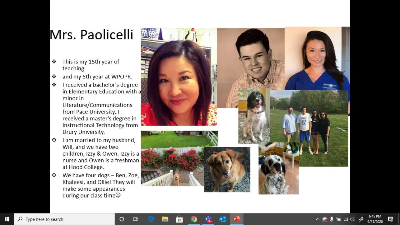Launch Google Chrome from taskbar
The height and width of the screenshot is (225, 400).
pyautogui.click(x=194, y=219)
